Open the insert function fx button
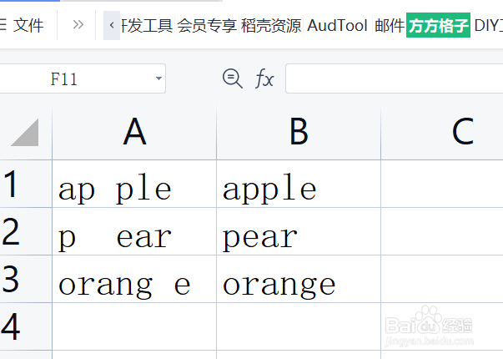The height and width of the screenshot is (359, 503). (x=264, y=78)
